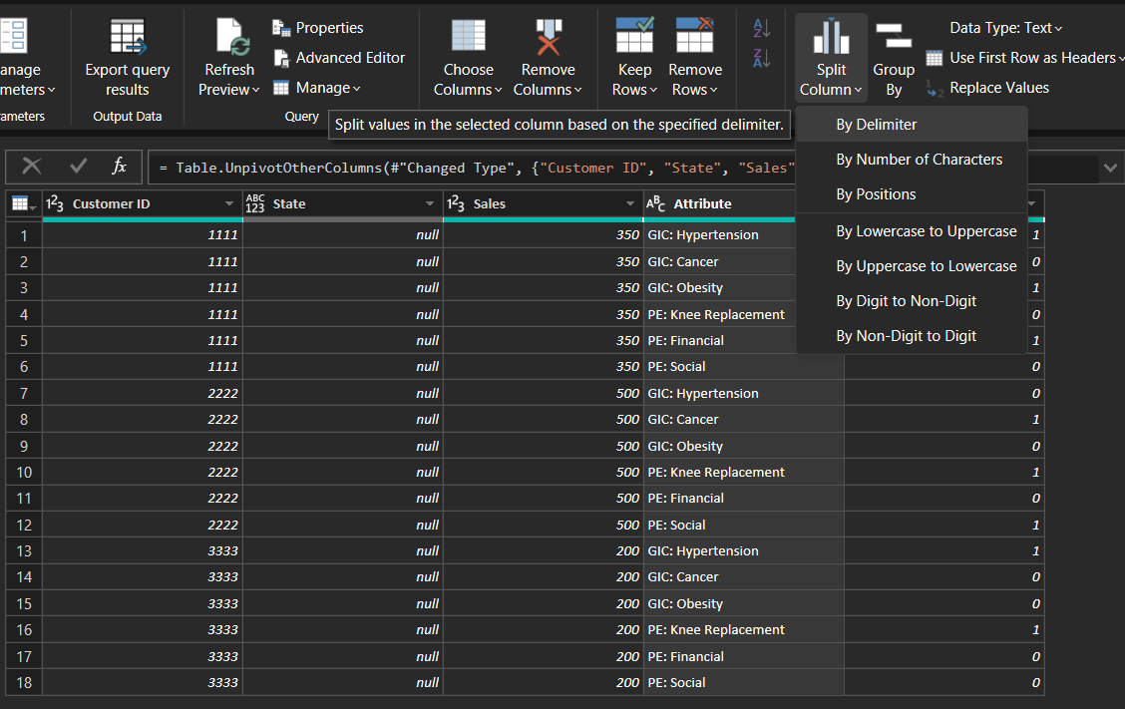Click value cell 1 in row 12
This screenshot has width=1125, height=709.
point(944,525)
